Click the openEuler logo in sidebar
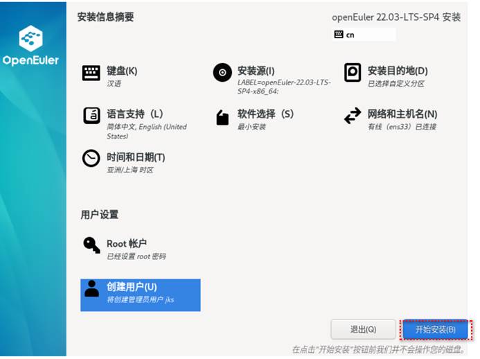Screen dimensions: 480x359 pos(30,45)
